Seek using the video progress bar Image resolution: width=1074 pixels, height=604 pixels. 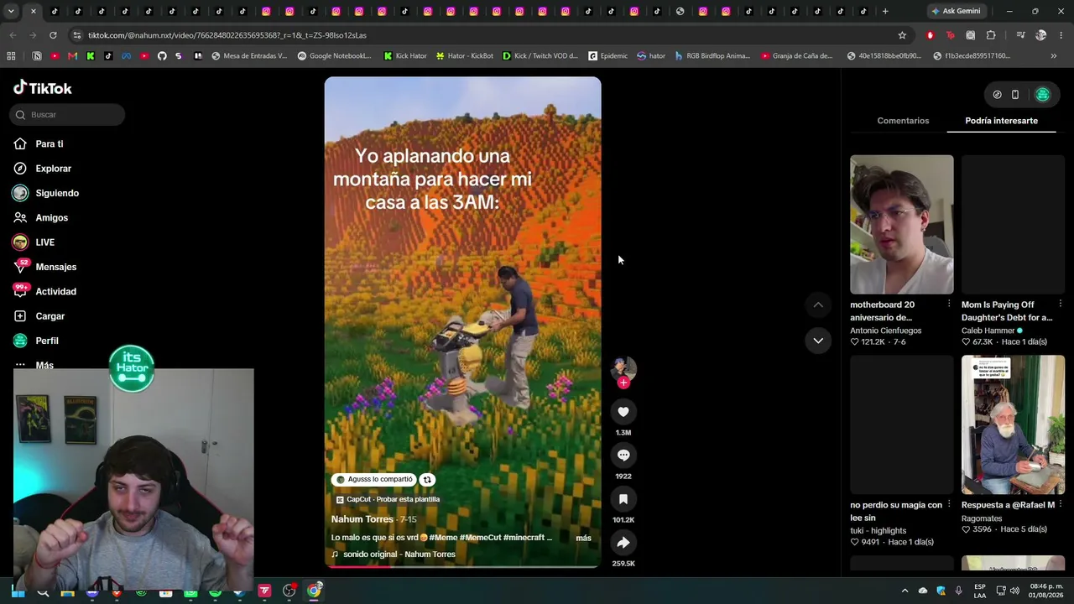click(462, 567)
